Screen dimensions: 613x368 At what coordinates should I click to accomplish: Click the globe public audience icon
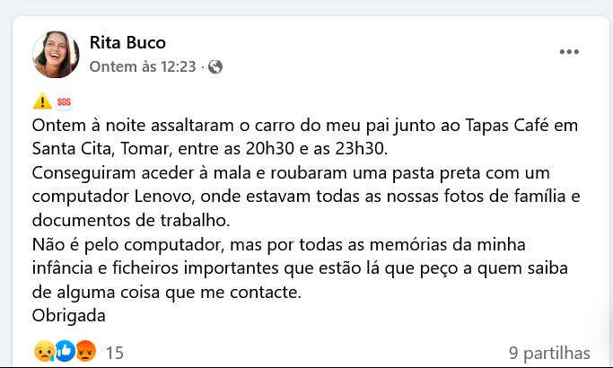pos(215,66)
